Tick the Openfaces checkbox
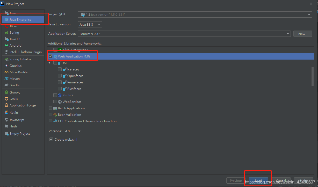318x187 pixels. 60,76
